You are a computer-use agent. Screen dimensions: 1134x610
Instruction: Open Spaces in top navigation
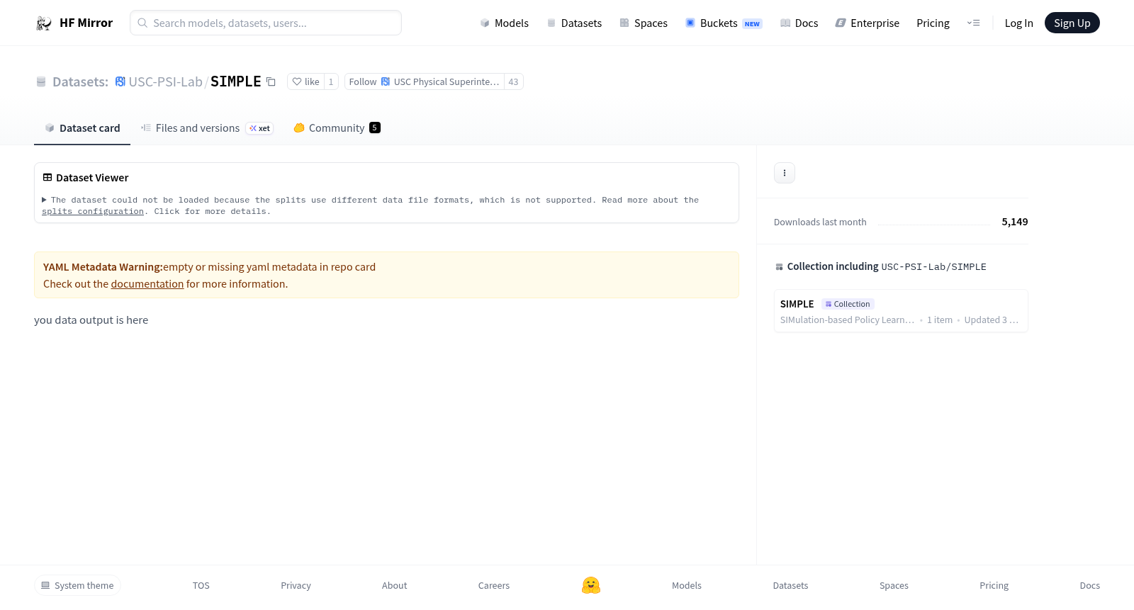coord(644,23)
